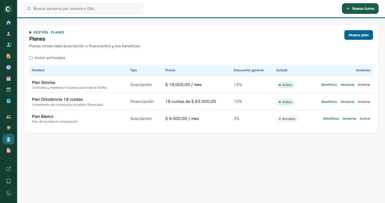Screen dimensions: 385x203
Task: Click the Nuevo plan button
Action: [x=359, y=35]
